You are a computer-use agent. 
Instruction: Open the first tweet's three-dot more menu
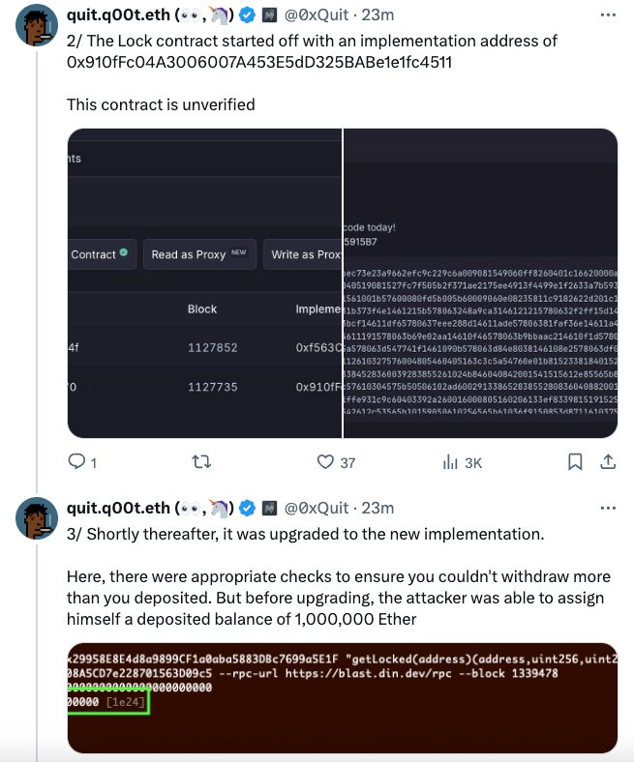click(608, 15)
